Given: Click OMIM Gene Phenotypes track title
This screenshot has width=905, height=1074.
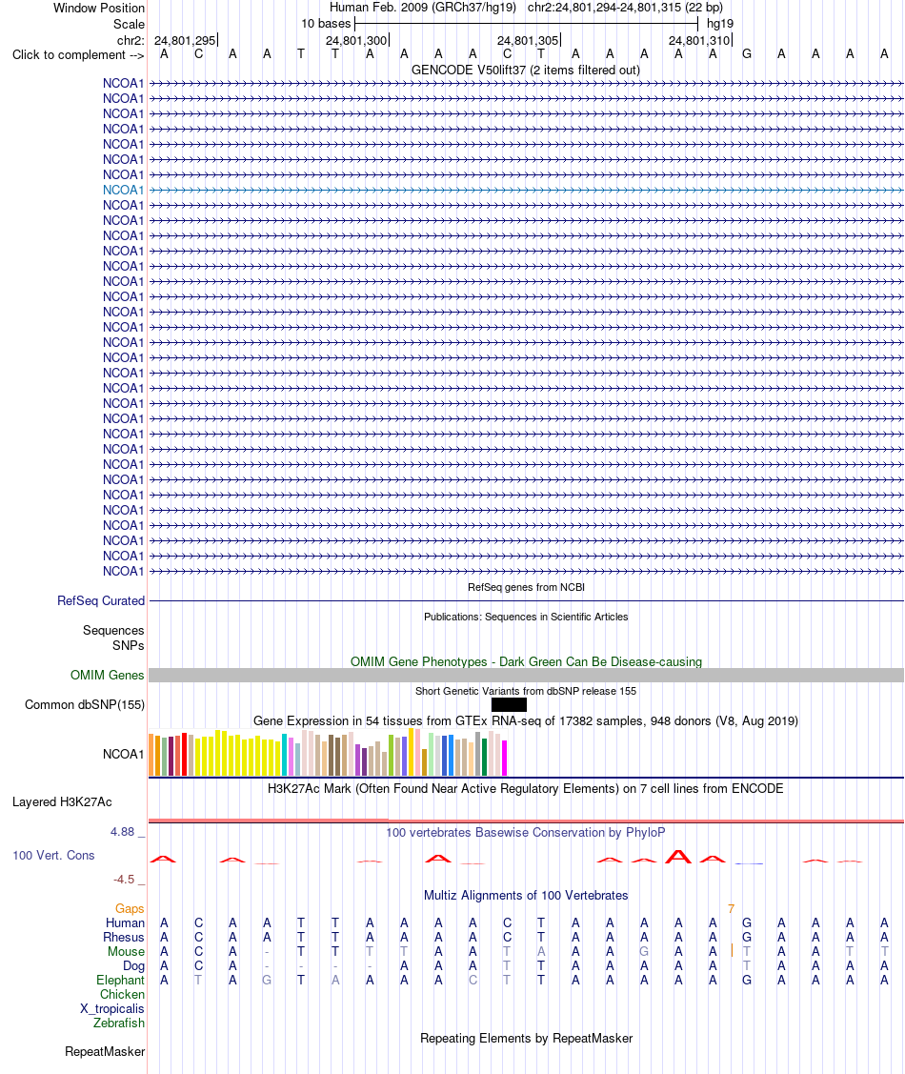Looking at the screenshot, I should point(526,661).
